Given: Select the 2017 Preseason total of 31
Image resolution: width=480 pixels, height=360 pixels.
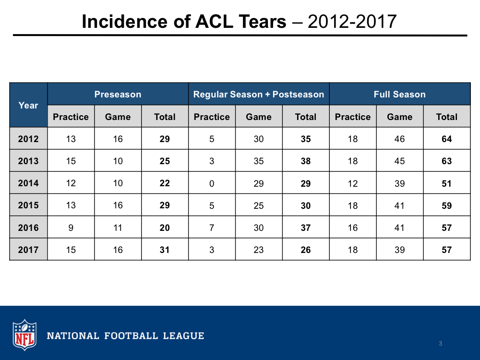Looking at the screenshot, I should [x=165, y=250].
